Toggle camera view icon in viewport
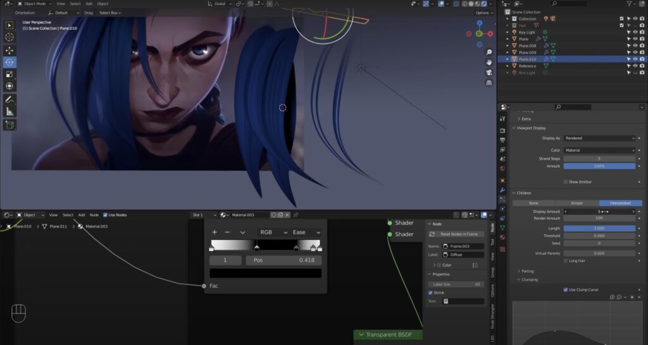Viewport: 648px width, 345px height. pos(489,72)
